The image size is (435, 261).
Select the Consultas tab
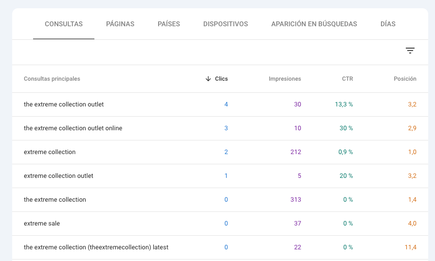(64, 24)
